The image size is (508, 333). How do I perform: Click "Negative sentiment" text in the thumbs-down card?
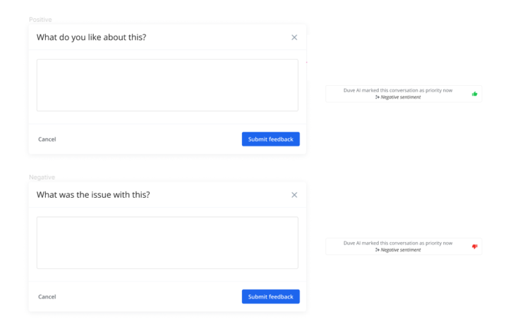coord(401,250)
